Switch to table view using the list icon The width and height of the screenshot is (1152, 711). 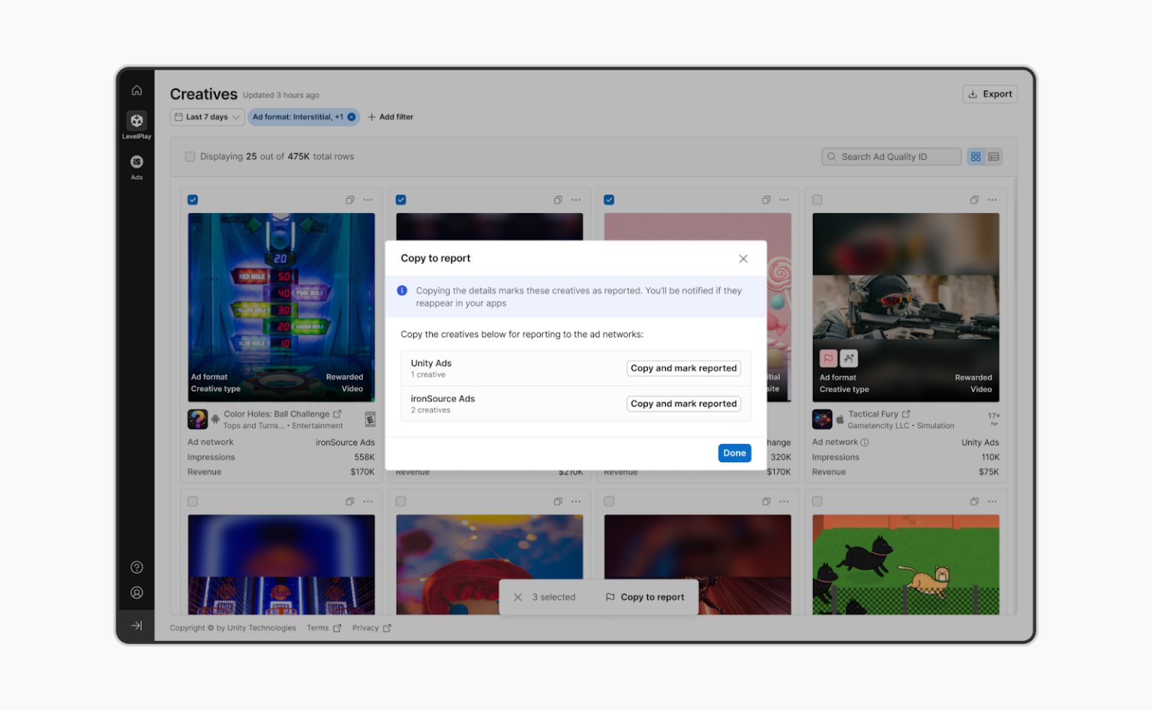[x=994, y=156]
